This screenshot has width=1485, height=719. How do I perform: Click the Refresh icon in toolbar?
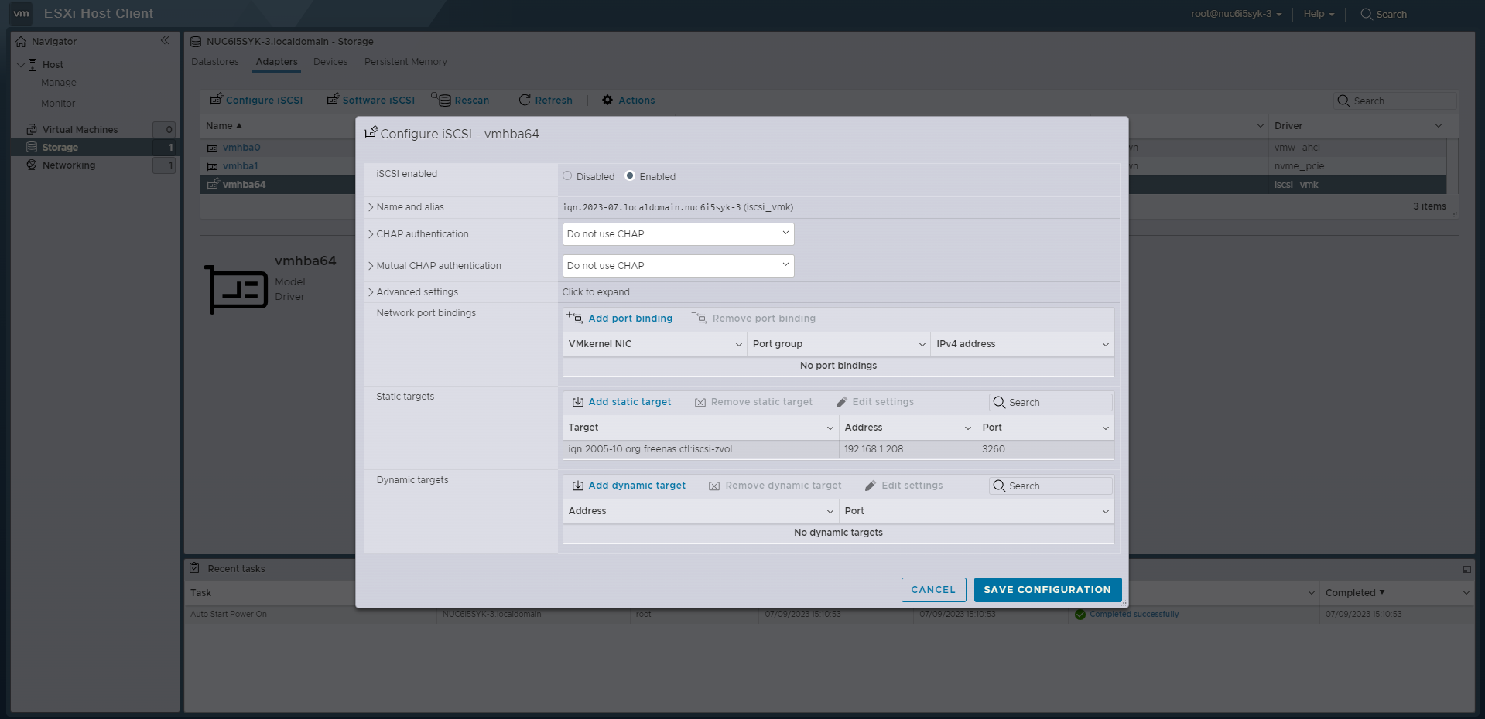(525, 100)
